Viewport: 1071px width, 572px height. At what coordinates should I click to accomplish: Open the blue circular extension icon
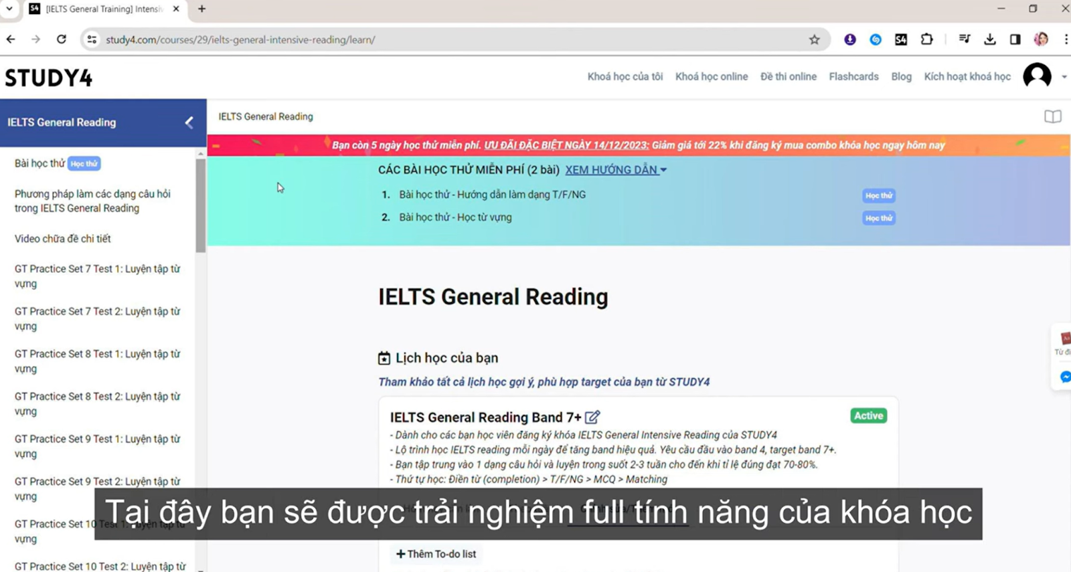tap(875, 39)
